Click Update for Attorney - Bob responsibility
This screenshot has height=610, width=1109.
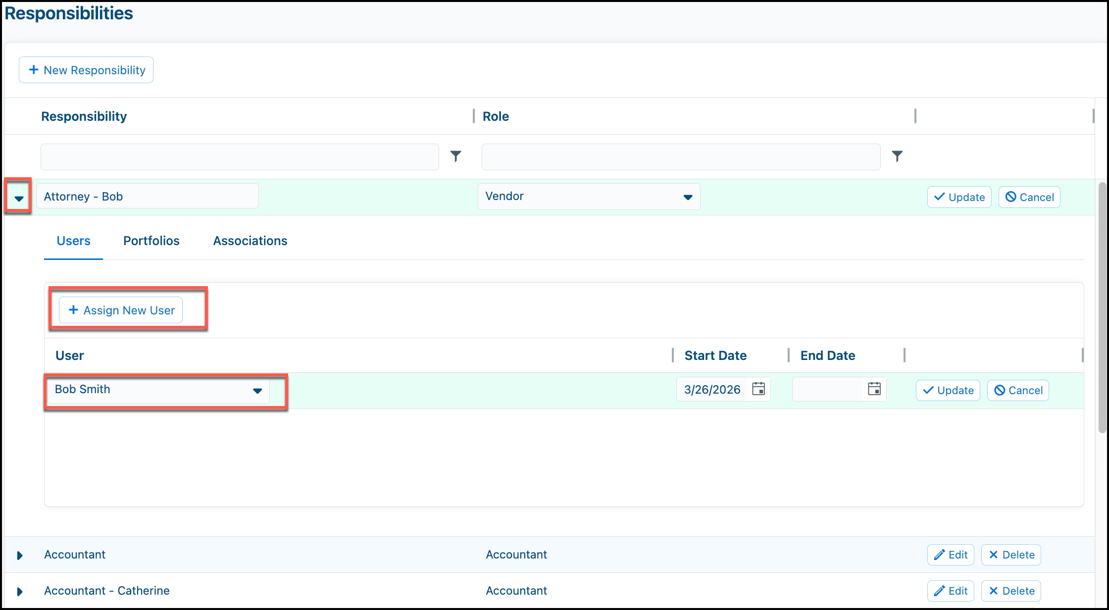(x=959, y=197)
